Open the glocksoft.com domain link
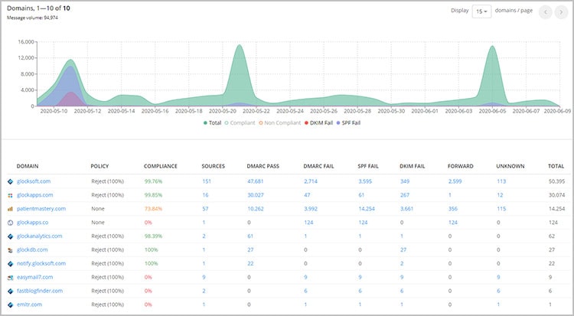574x316 pixels. 34,181
